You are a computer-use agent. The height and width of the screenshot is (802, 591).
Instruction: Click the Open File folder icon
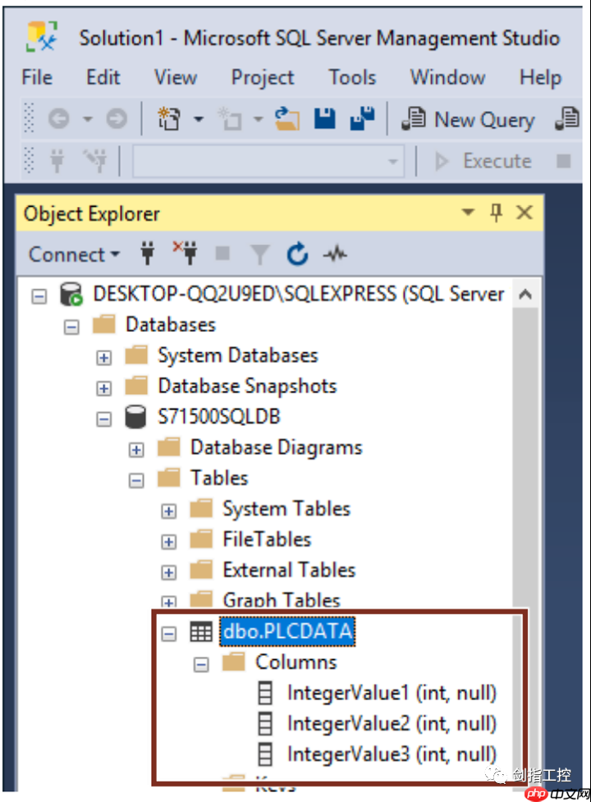286,119
